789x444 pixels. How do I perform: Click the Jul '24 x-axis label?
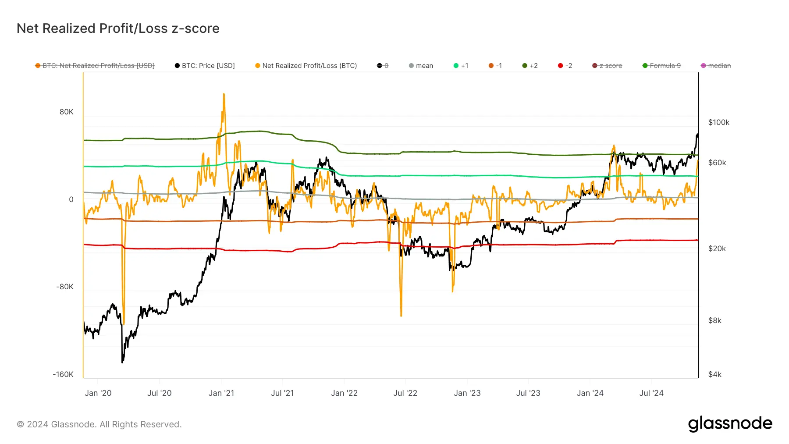(x=651, y=393)
